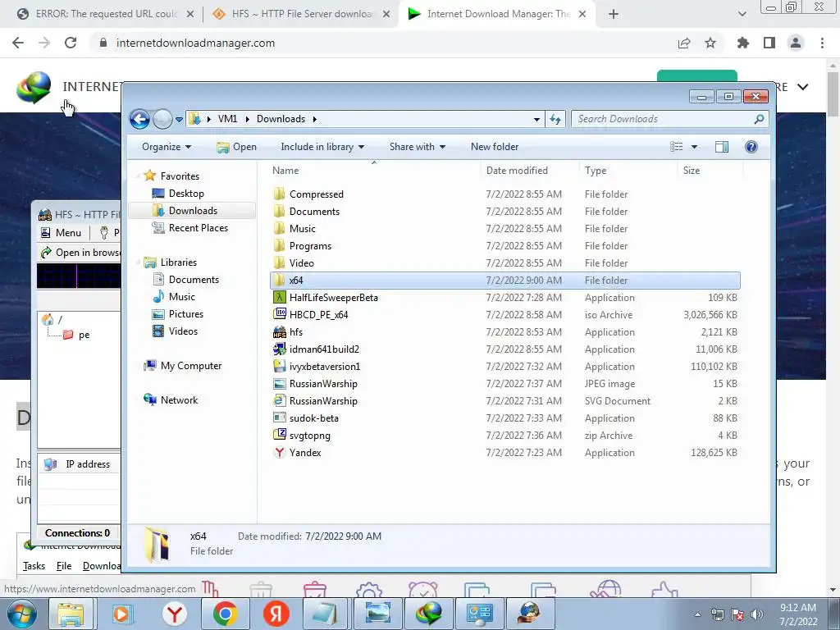
Task: Click the Search Downloads magnifier icon
Action: point(759,119)
